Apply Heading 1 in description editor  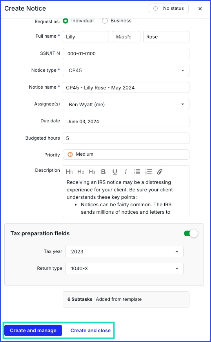[x=69, y=172]
